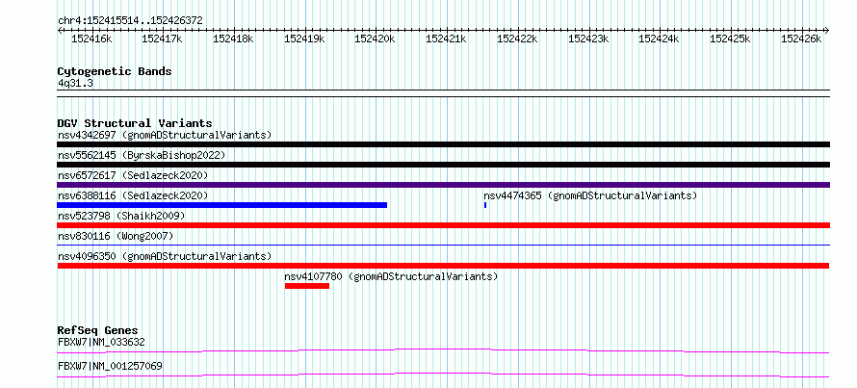Click the 152418k ruler tick label

point(233,39)
